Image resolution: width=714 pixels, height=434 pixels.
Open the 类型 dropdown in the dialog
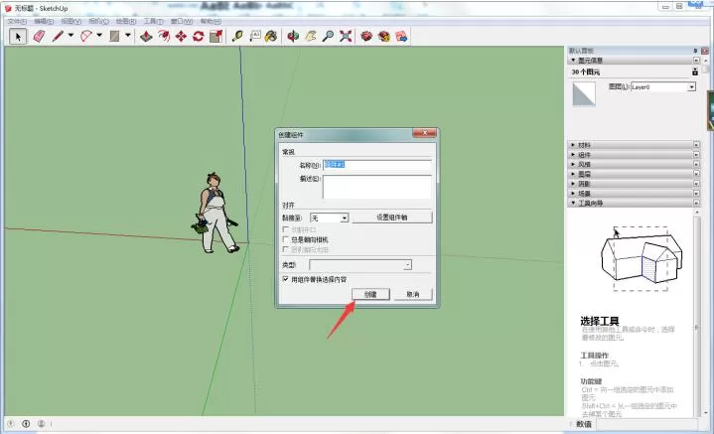click(x=360, y=264)
